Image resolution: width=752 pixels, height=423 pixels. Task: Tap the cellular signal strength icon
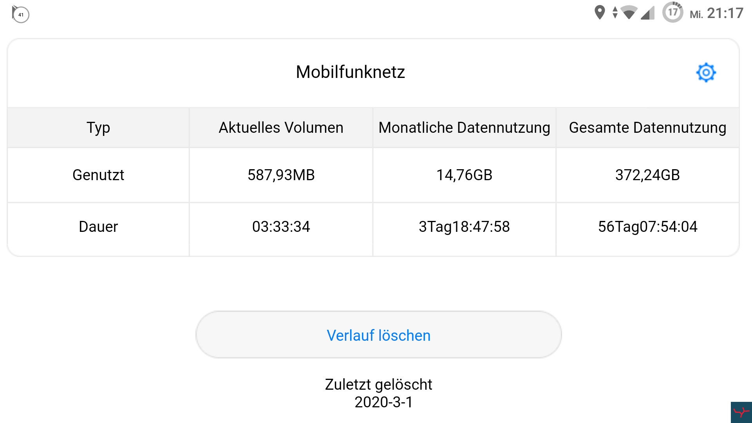pyautogui.click(x=647, y=13)
